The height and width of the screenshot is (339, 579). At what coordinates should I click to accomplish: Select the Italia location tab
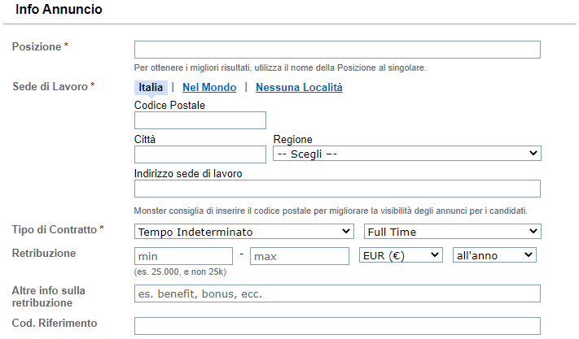(x=151, y=87)
